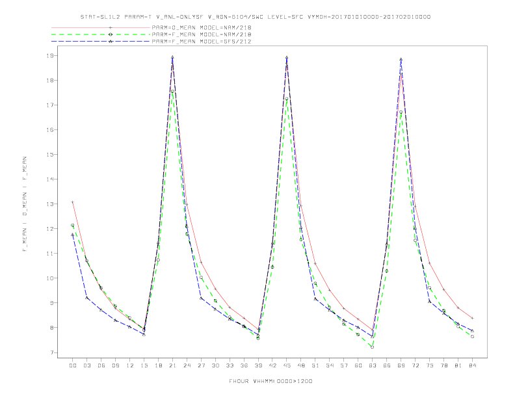Click forecast hour label 42 on x-axis

272,365
